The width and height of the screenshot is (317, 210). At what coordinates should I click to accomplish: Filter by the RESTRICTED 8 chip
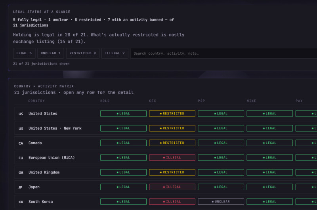click(x=83, y=53)
